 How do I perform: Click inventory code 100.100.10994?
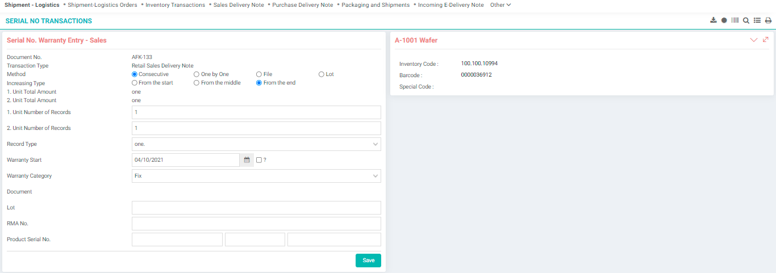(x=479, y=64)
